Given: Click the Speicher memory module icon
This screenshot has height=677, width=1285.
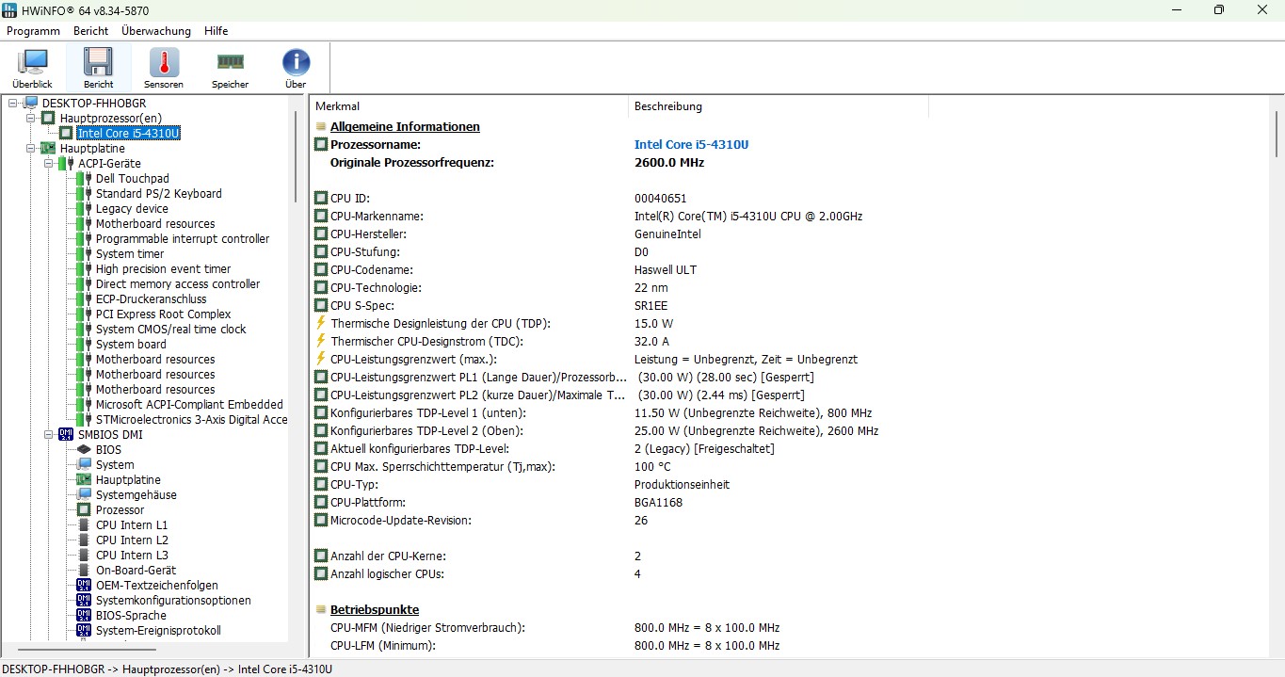Looking at the screenshot, I should (230, 63).
